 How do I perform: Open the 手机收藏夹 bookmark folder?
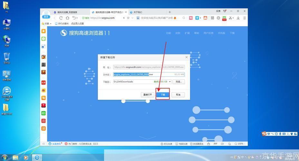(62, 24)
